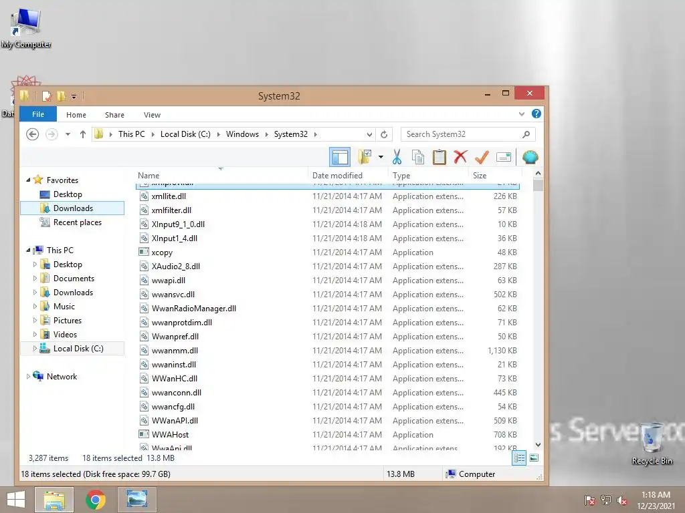The image size is (685, 513).
Task: Click the Help question mark icon
Action: [536, 114]
